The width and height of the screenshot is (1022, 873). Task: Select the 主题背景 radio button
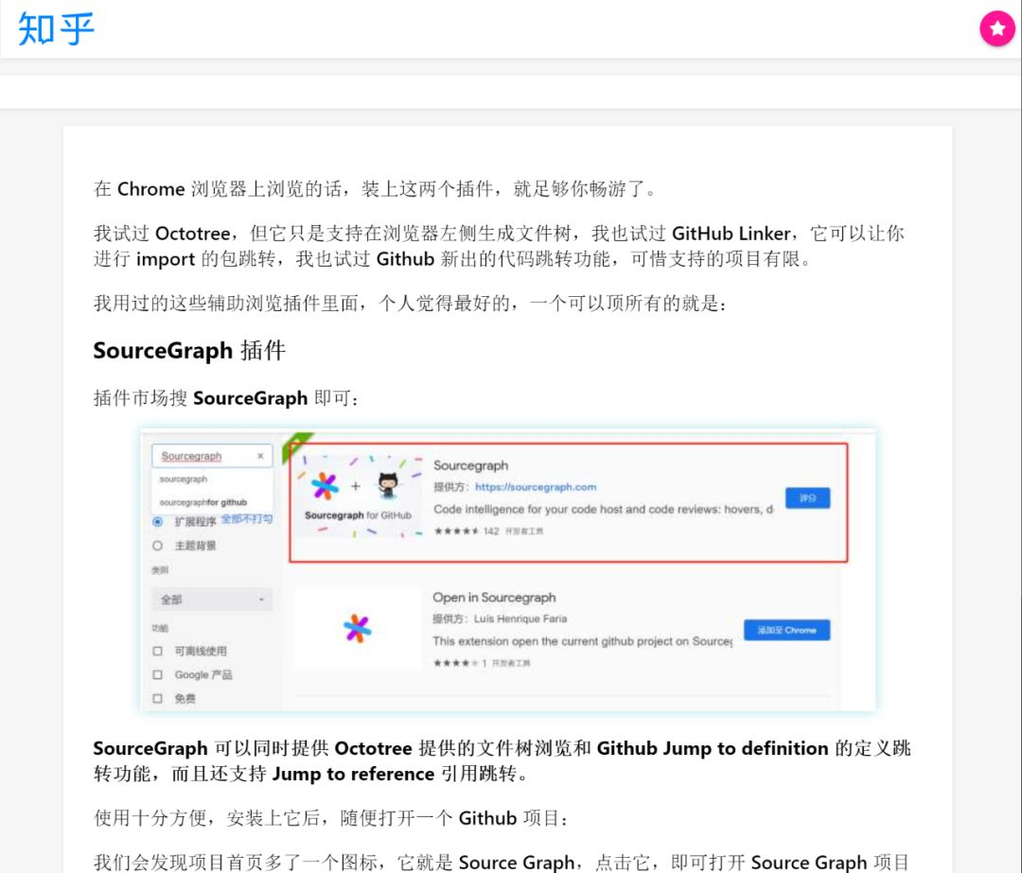[158, 546]
